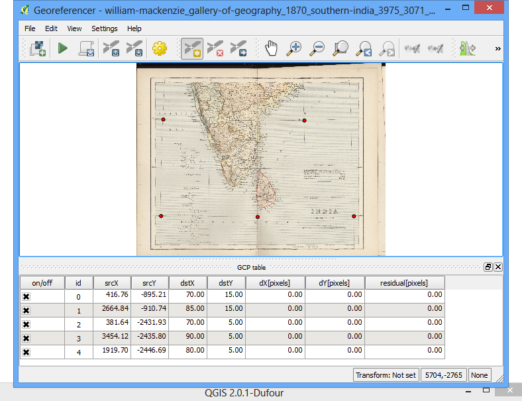Viewport: 522px width, 401px height.
Task: Float the GCP table panel
Action: (488, 267)
